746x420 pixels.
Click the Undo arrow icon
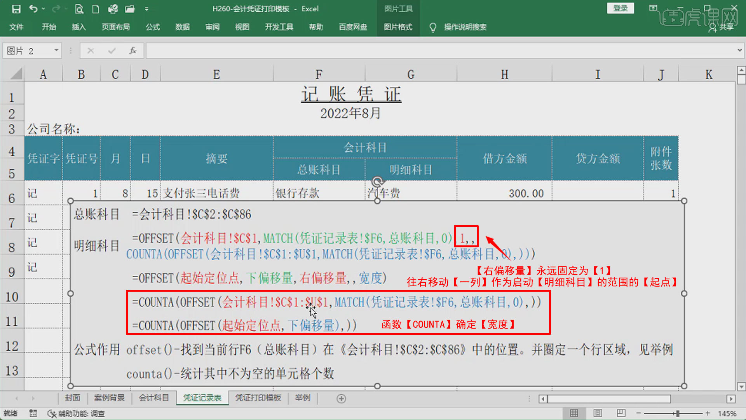coord(33,9)
